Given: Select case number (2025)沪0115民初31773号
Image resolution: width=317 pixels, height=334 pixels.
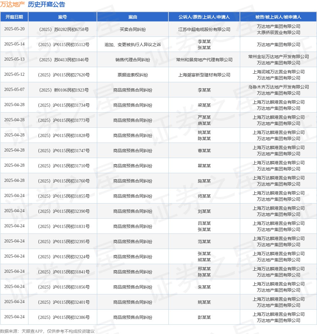Looking at the screenshot, I should click(x=64, y=120).
